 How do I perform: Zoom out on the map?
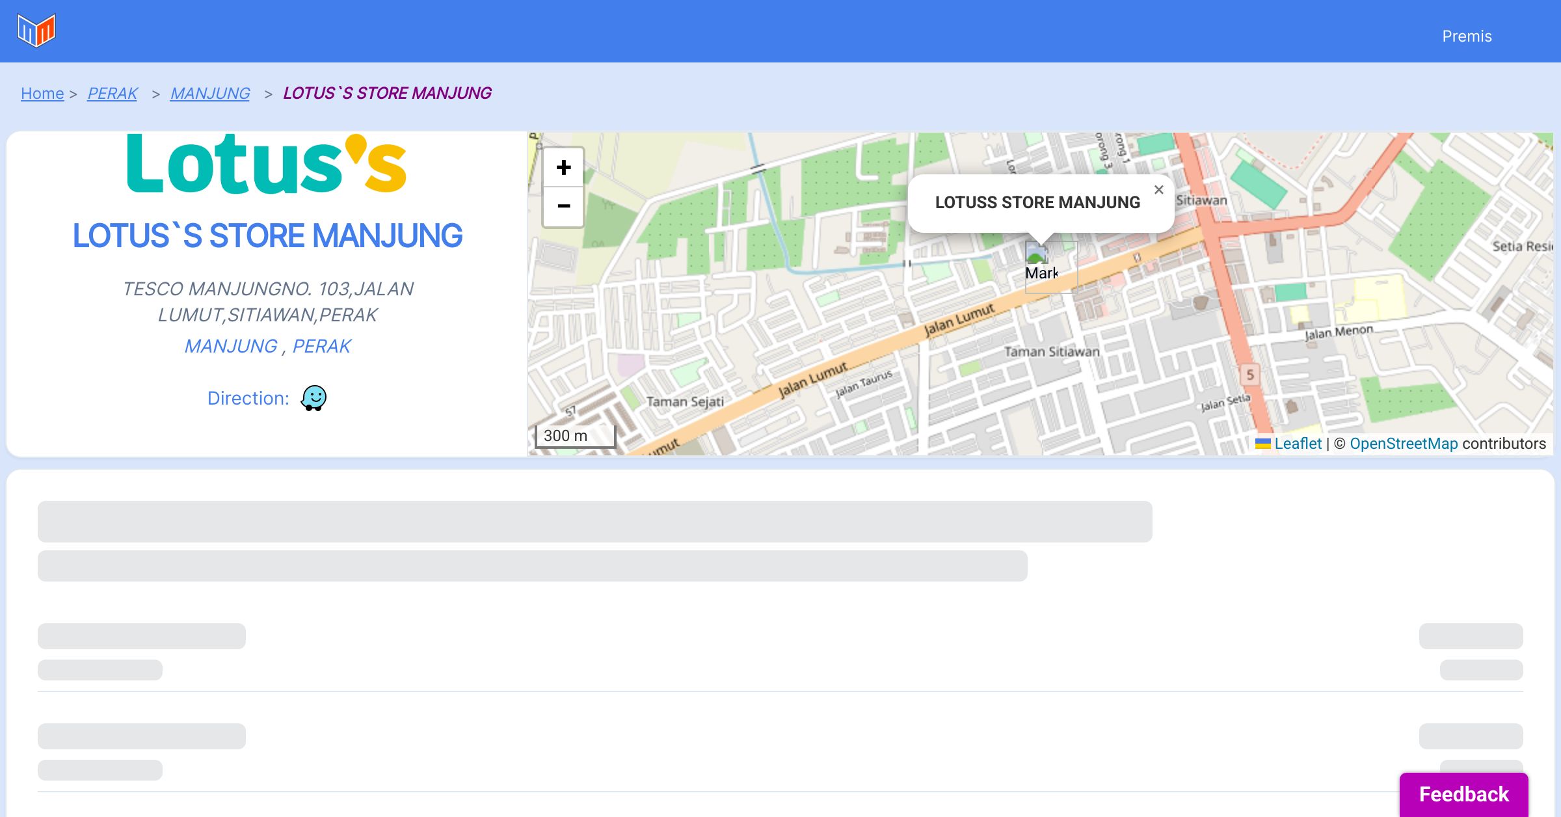pyautogui.click(x=563, y=207)
